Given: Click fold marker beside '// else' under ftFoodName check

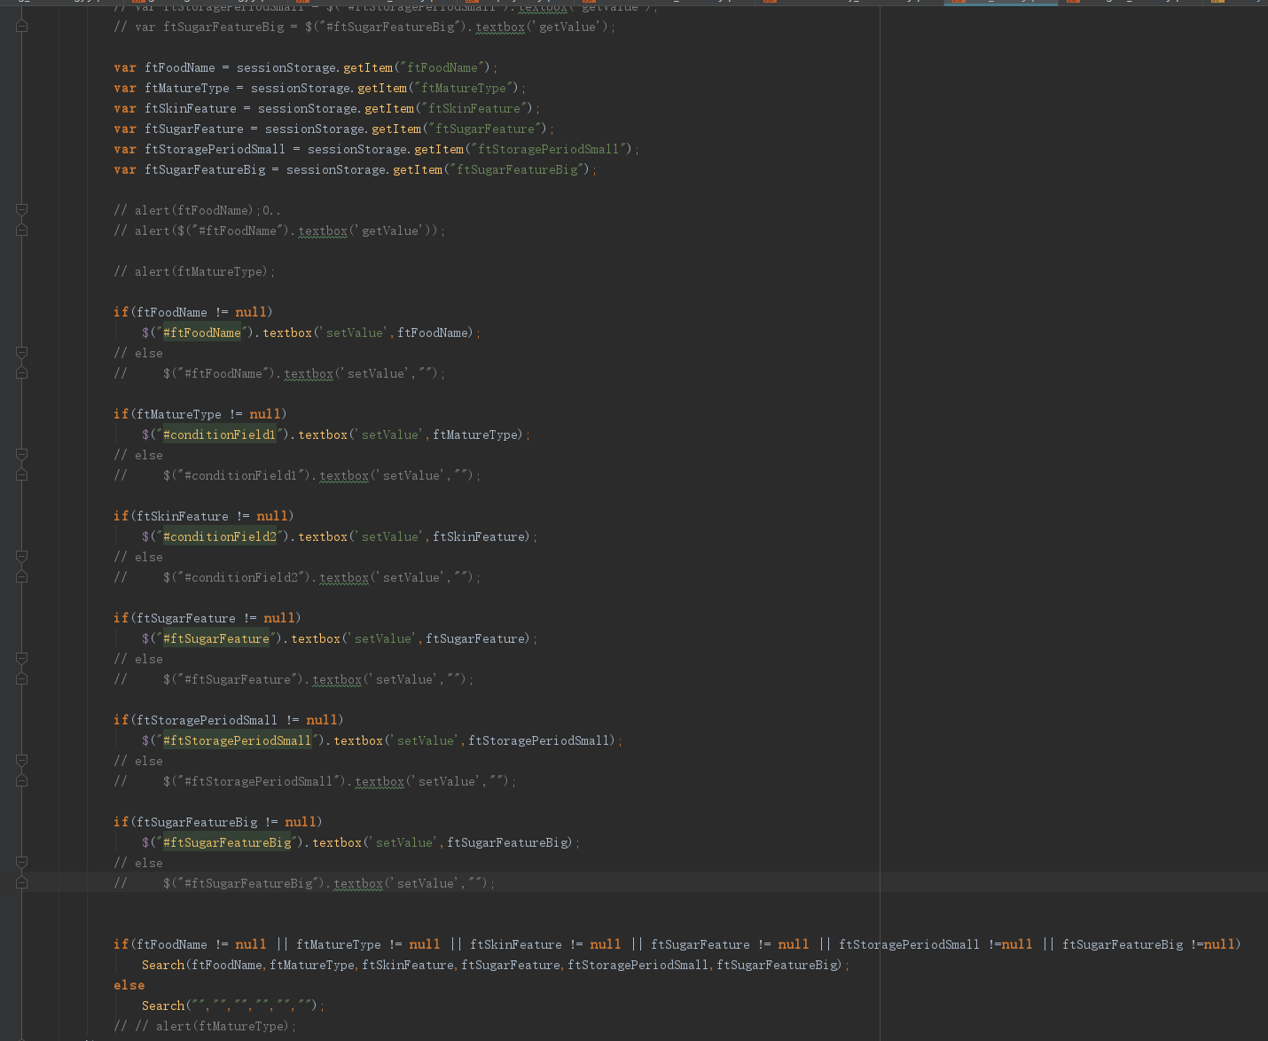Looking at the screenshot, I should (x=22, y=353).
